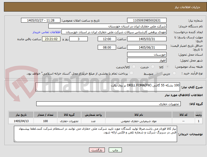Toggle the اسناد خزانه اسلامی payment checkbox
The image size is (207, 157).
point(132,73)
